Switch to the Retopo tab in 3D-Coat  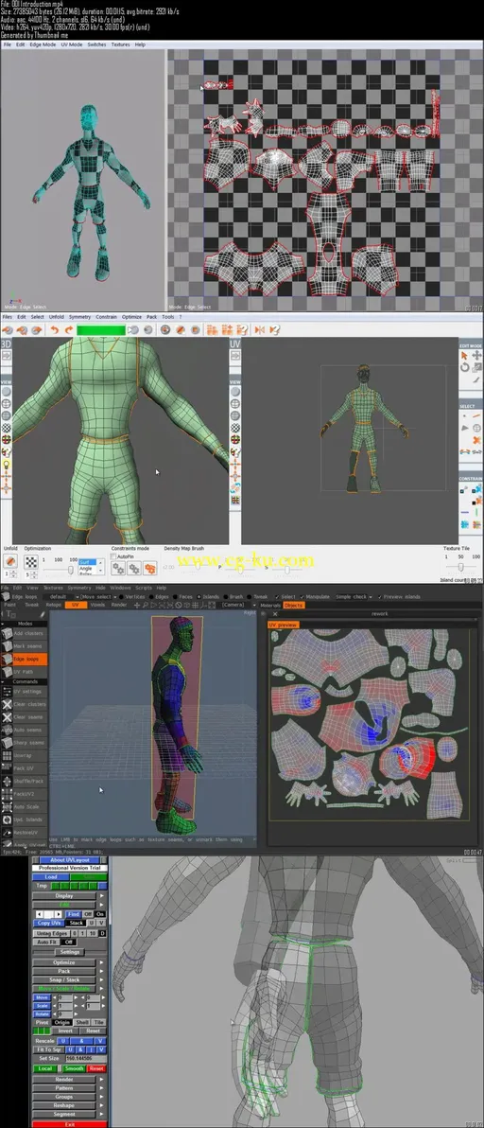click(x=53, y=605)
